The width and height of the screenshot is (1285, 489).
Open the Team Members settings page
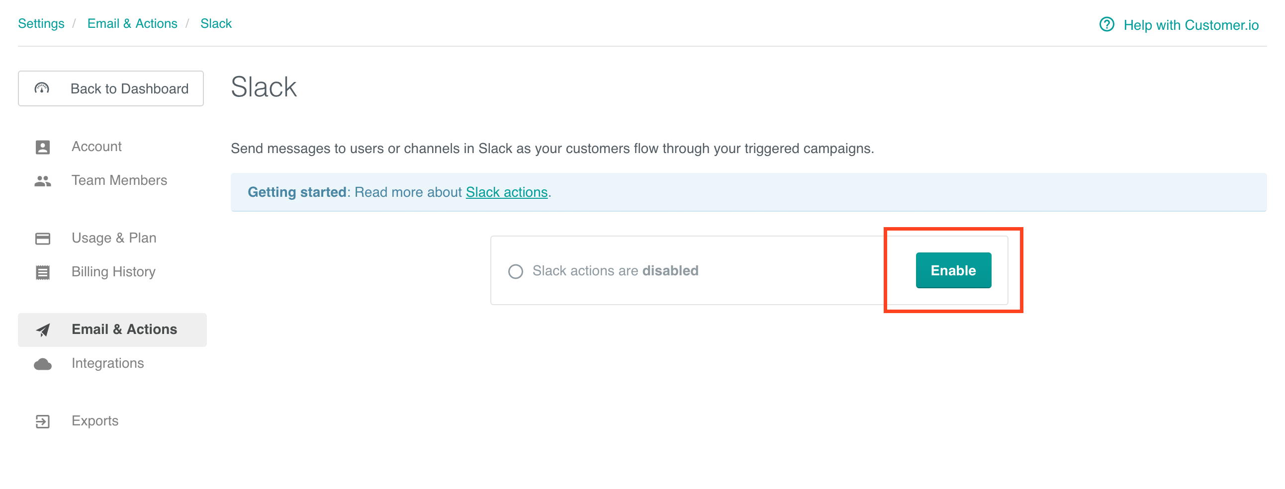pyautogui.click(x=119, y=180)
